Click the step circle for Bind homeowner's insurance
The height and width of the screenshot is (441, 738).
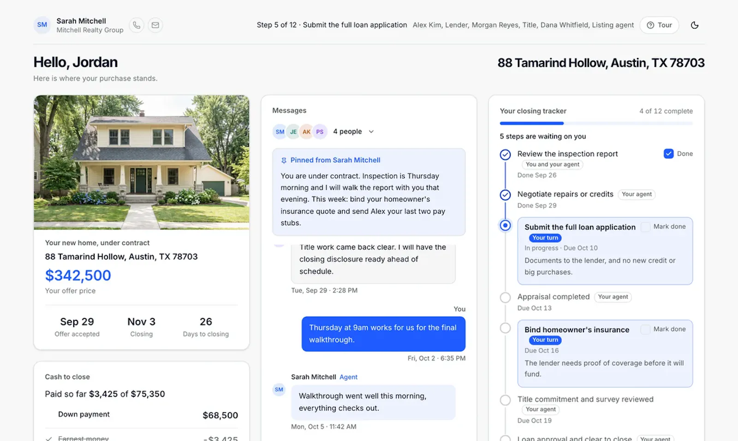click(506, 328)
